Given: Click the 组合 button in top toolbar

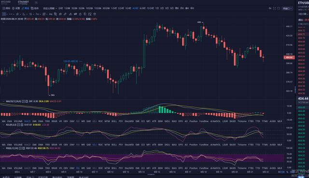Looking at the screenshot, I should (35, 8).
